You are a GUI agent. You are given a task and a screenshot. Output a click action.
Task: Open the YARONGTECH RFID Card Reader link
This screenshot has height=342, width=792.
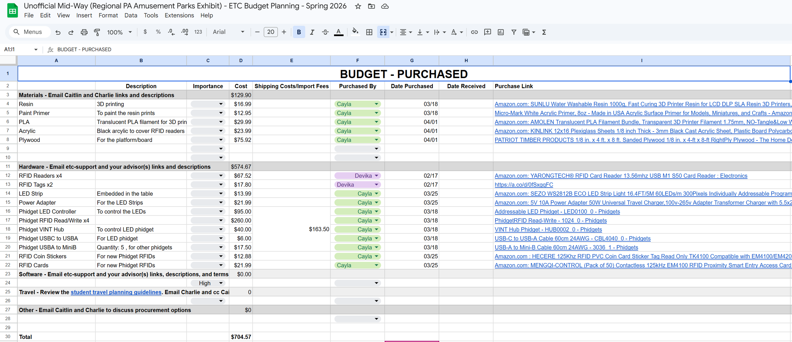click(x=621, y=175)
